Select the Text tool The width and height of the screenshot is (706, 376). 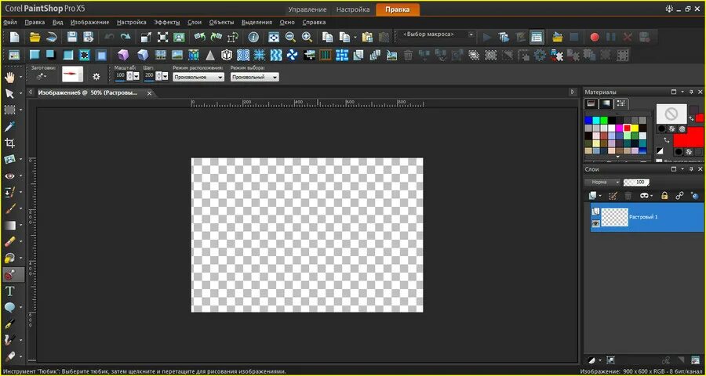(x=9, y=291)
